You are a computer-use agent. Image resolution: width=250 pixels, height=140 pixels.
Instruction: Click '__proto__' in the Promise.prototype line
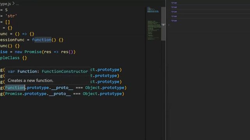coord(60,94)
